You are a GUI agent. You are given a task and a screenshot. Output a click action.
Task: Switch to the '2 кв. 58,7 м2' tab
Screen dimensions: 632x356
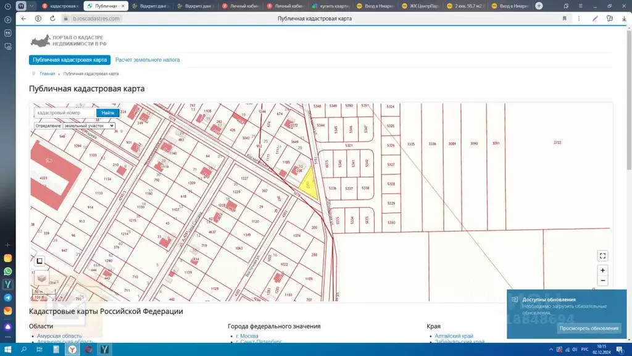point(465,6)
